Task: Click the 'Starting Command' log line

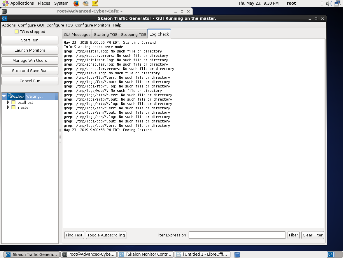Action: tap(110, 43)
